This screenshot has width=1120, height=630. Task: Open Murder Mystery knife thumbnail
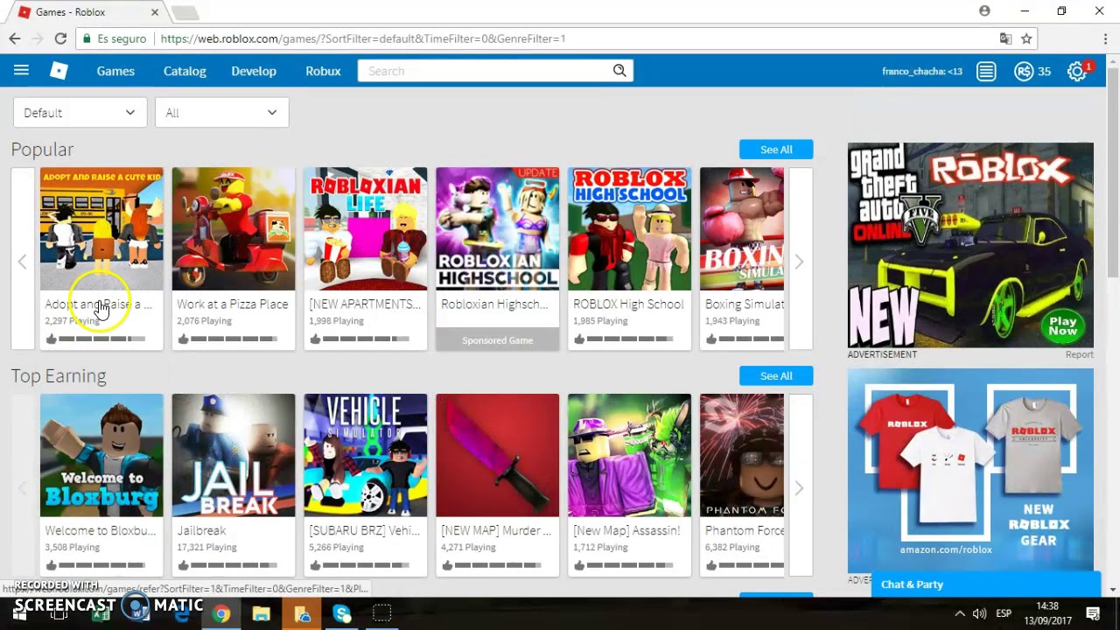point(498,455)
